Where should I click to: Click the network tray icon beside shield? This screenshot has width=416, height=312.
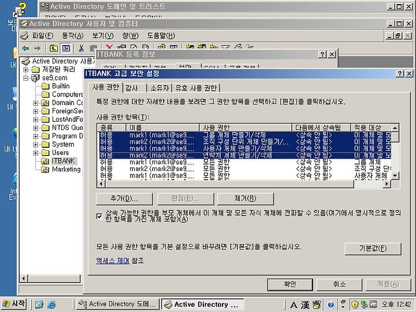click(364, 304)
